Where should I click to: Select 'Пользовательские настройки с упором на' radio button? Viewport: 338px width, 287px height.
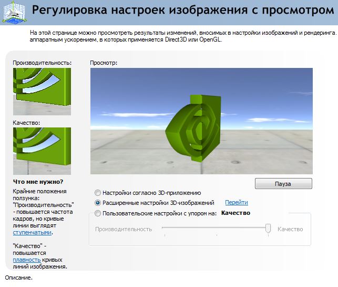[98, 213]
